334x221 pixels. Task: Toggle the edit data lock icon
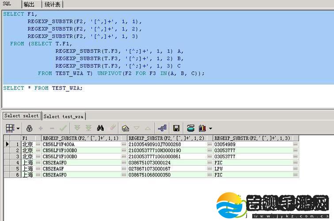pos(30,128)
